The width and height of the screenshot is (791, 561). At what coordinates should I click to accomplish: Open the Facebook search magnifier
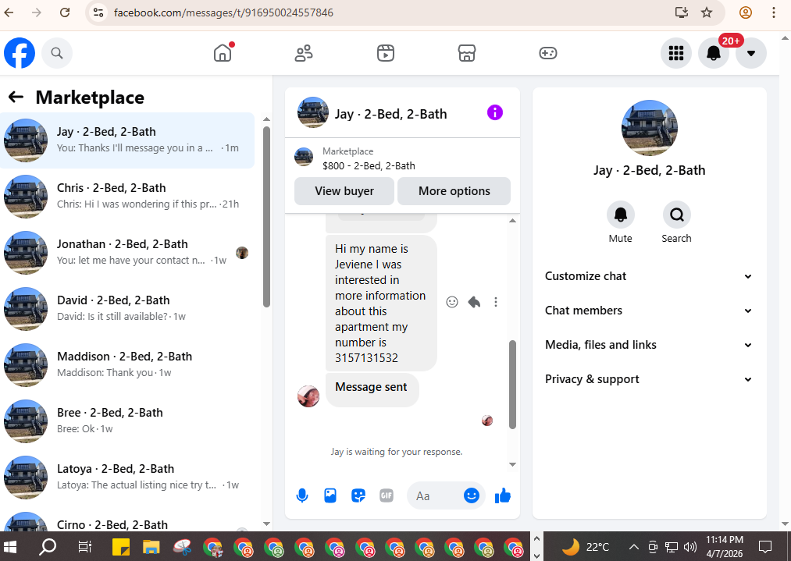(x=57, y=53)
